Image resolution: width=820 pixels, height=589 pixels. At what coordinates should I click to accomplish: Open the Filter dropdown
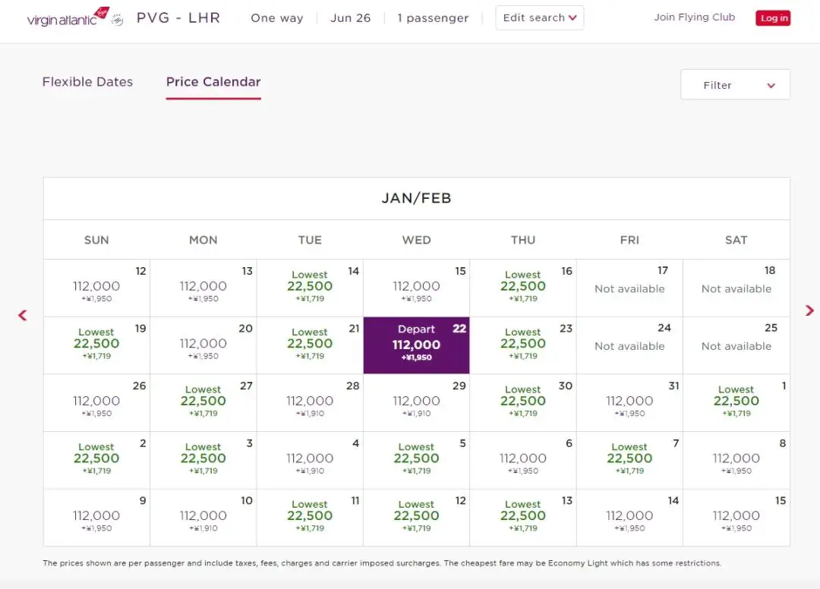coord(735,85)
